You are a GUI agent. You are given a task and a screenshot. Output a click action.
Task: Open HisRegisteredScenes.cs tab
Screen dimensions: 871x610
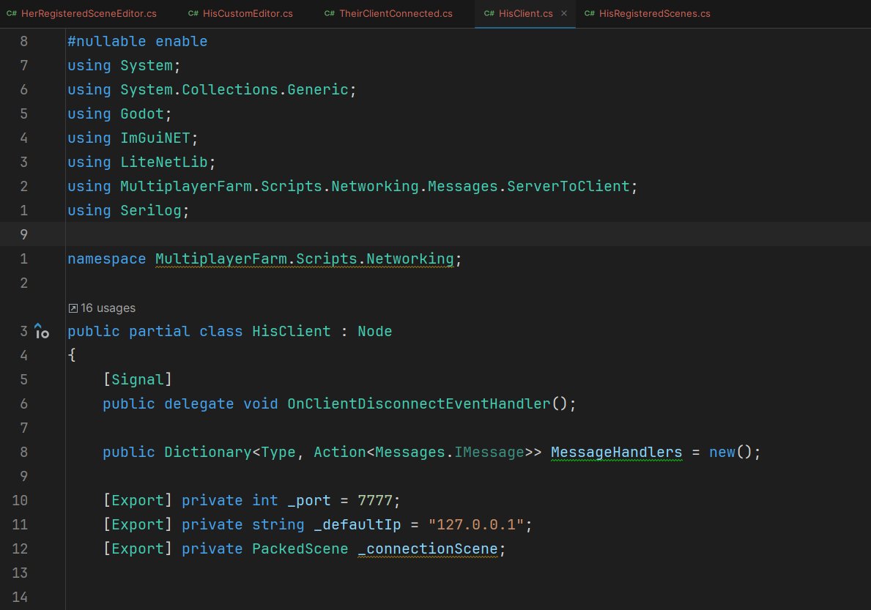click(647, 13)
